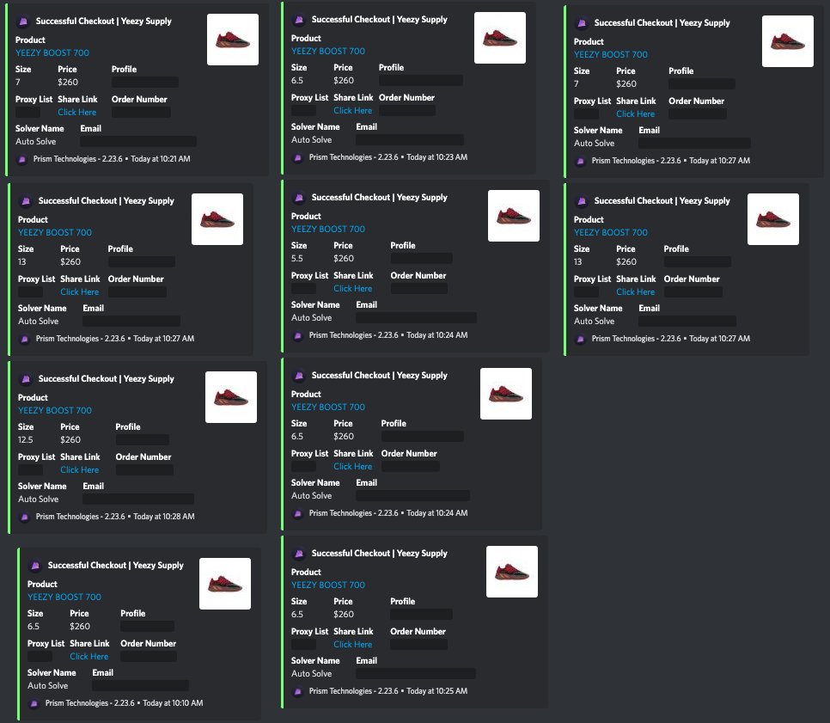Viewport: 830px width, 723px height.
Task: Click the Prism footer icon beside Today at 10:28 AM
Action: click(x=25, y=517)
